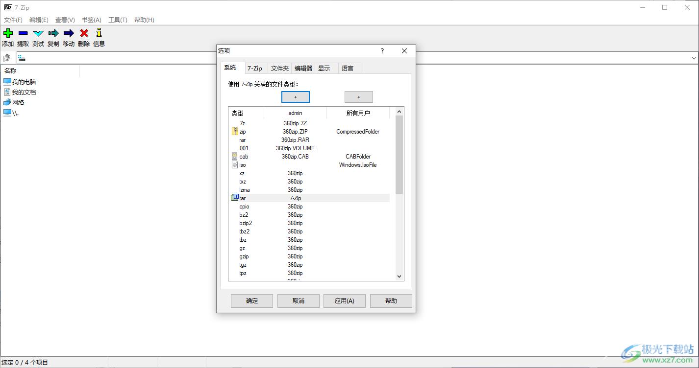This screenshot has width=699, height=368.
Task: Click the + button above 所有用户 column
Action: tap(359, 97)
